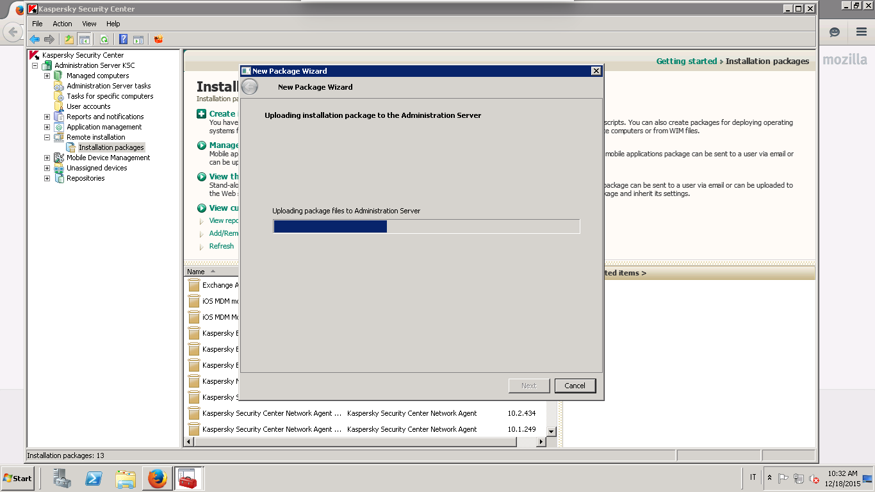
Task: Click the Reports and notifications icon
Action: click(x=59, y=117)
